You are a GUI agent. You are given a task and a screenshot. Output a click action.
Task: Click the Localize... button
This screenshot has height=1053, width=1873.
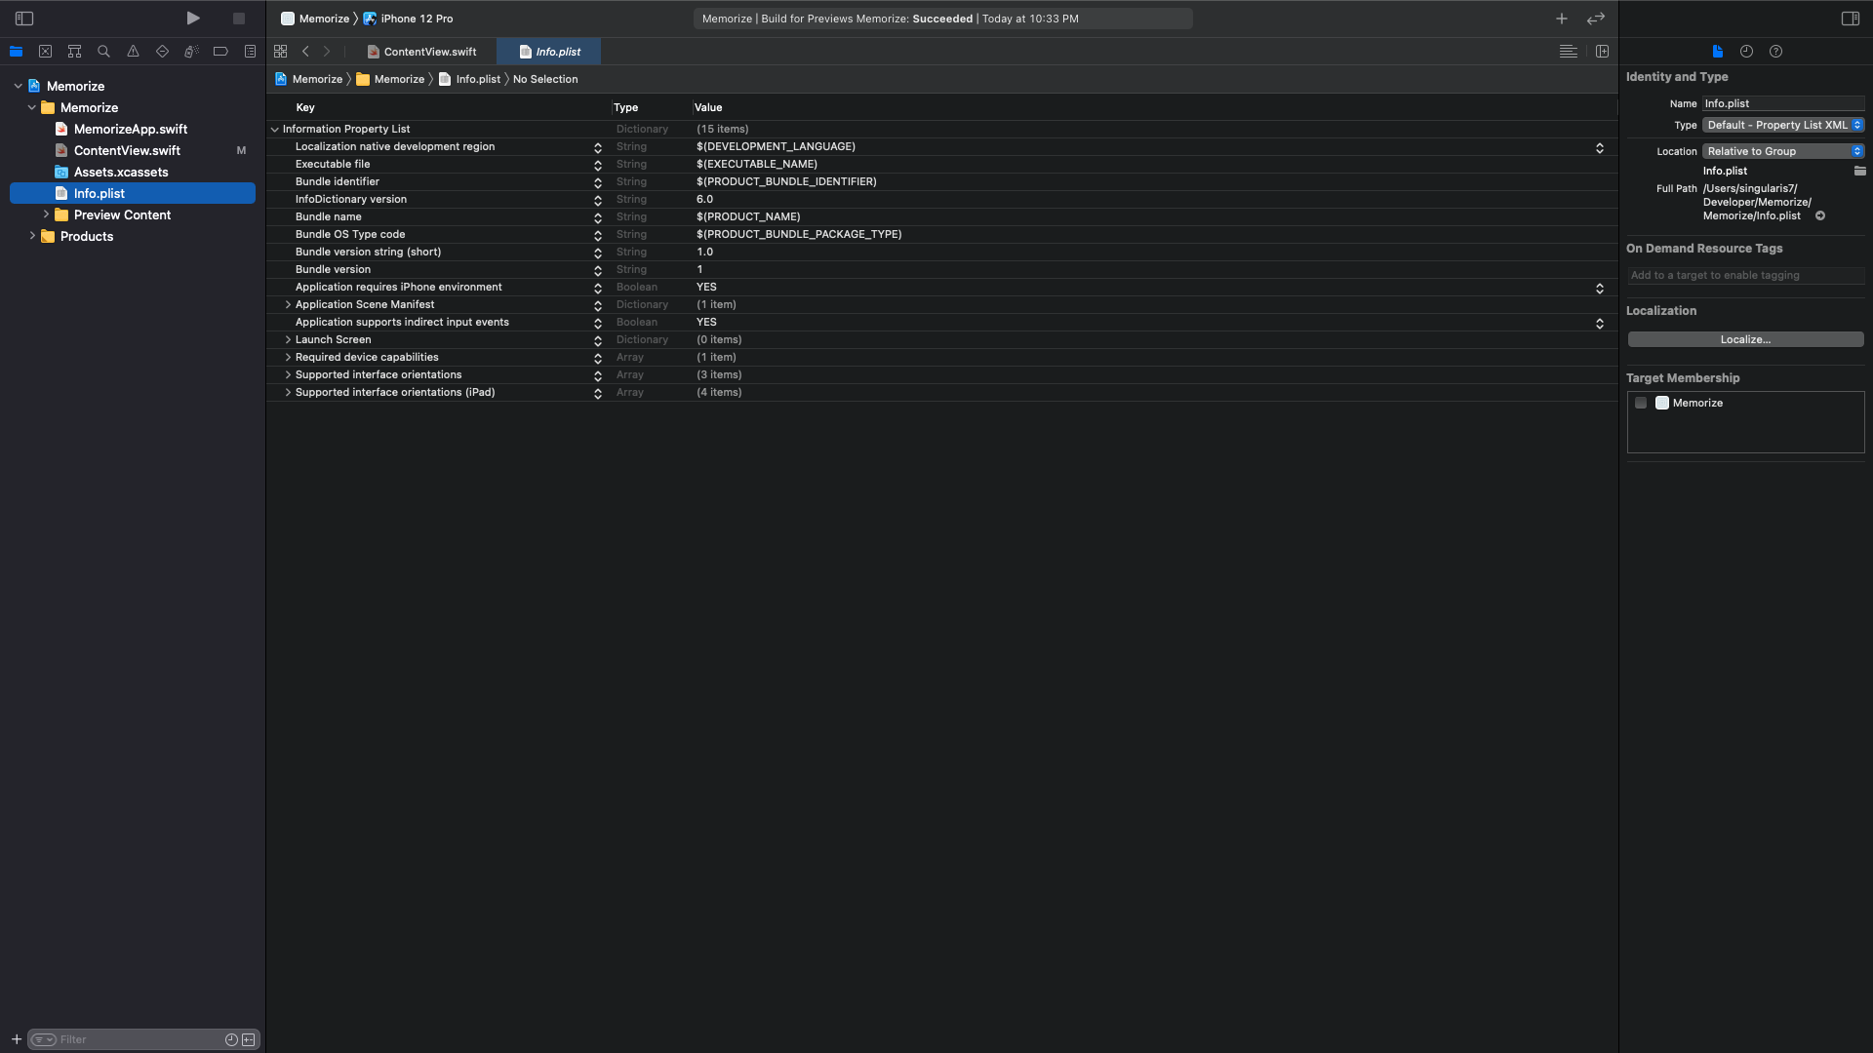coord(1744,339)
